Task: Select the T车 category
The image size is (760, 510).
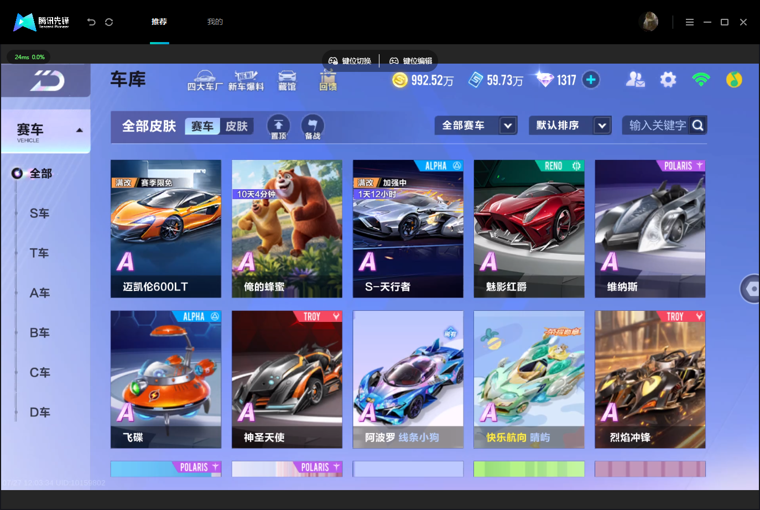Action: [x=40, y=253]
